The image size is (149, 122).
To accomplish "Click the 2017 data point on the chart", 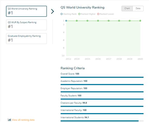I will (x=109, y=21).
